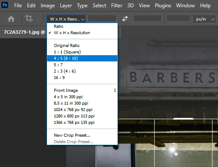
Task: Open the W x H x Reso... dropdown
Action: point(66,19)
